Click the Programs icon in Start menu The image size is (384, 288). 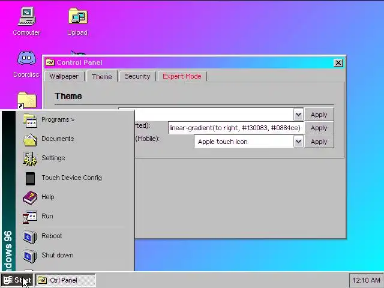click(x=30, y=120)
